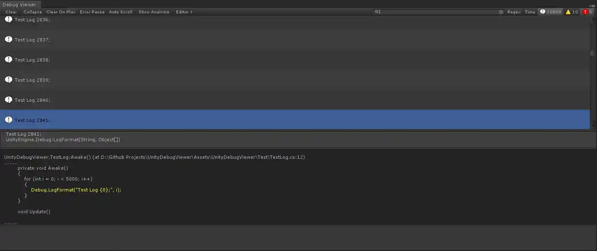
Task: Click the search magnifier icon
Action: click(x=377, y=12)
